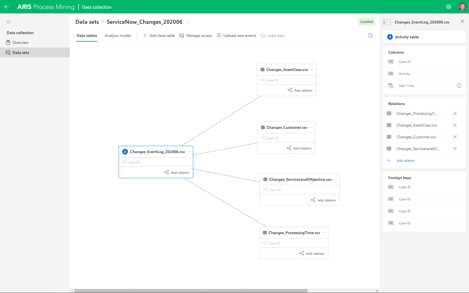Open the Changes_AssetClass.csv options menu
This screenshot has height=293, width=469.
coord(312,70)
